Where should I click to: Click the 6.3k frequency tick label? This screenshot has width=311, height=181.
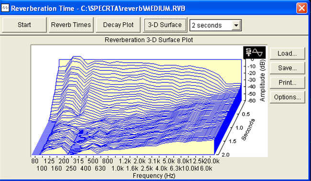pyautogui.click(x=176, y=169)
